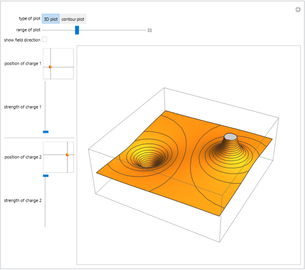Click the range of plot slider handle
The width and height of the screenshot is (305, 270).
77,30
